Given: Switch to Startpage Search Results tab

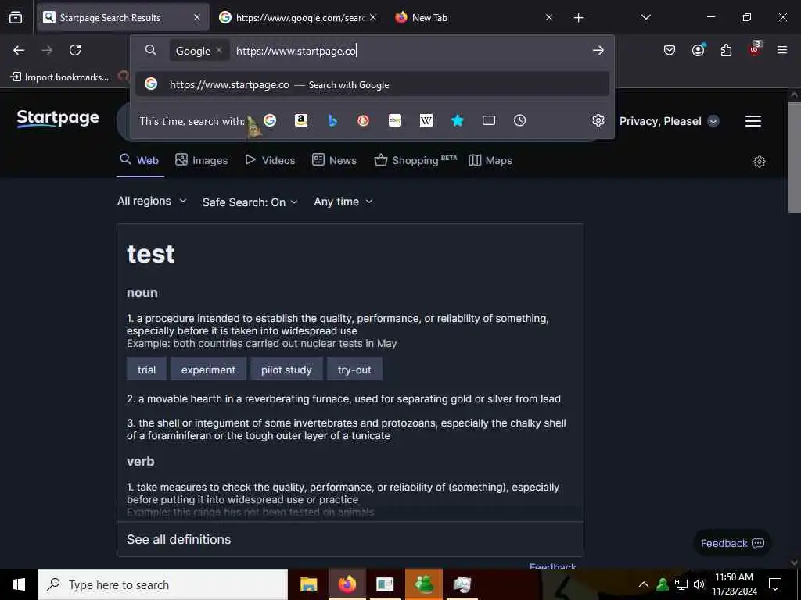Looking at the screenshot, I should point(123,17).
